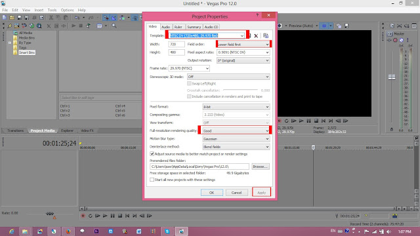Click the timeline Record button in transport bar
This screenshot has width=420, height=236.
[83, 216]
